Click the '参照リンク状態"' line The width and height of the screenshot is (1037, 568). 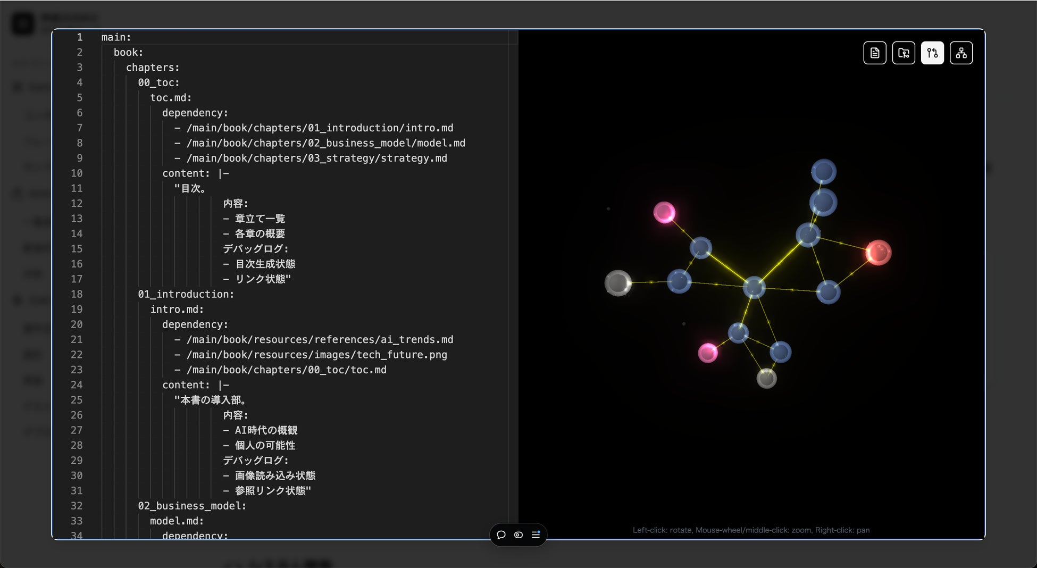(273, 491)
